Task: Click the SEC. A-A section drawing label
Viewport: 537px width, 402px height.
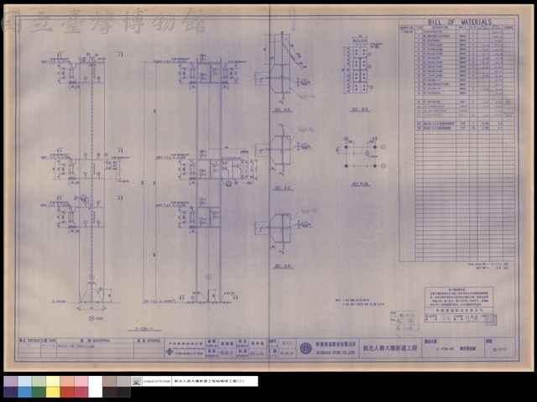Action: click(282, 110)
